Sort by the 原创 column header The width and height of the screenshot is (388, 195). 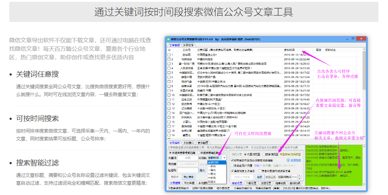(x=318, y=50)
